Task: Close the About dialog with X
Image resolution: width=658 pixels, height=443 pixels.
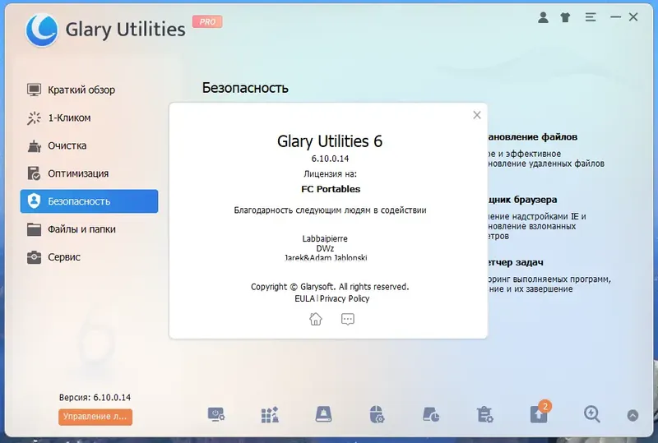Action: (477, 115)
